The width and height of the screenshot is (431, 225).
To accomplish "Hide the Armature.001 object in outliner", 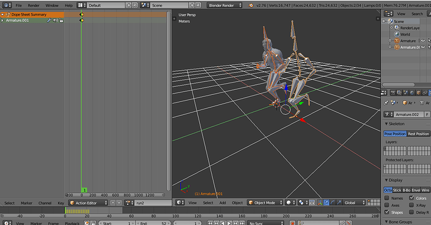I will [423, 47].
